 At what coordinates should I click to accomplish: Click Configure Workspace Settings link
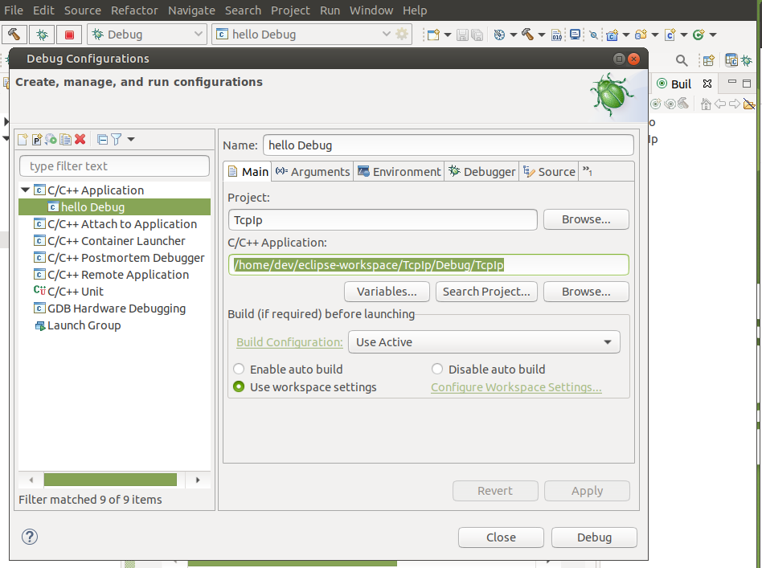point(516,387)
